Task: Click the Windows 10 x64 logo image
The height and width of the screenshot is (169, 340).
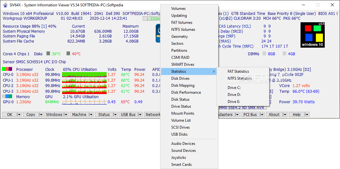Action: tap(312, 35)
